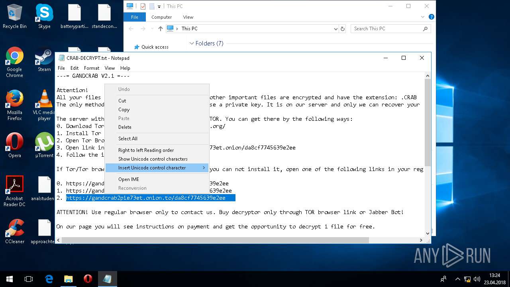
Task: Expand the Explorer ribbon chevron
Action: coord(423,17)
